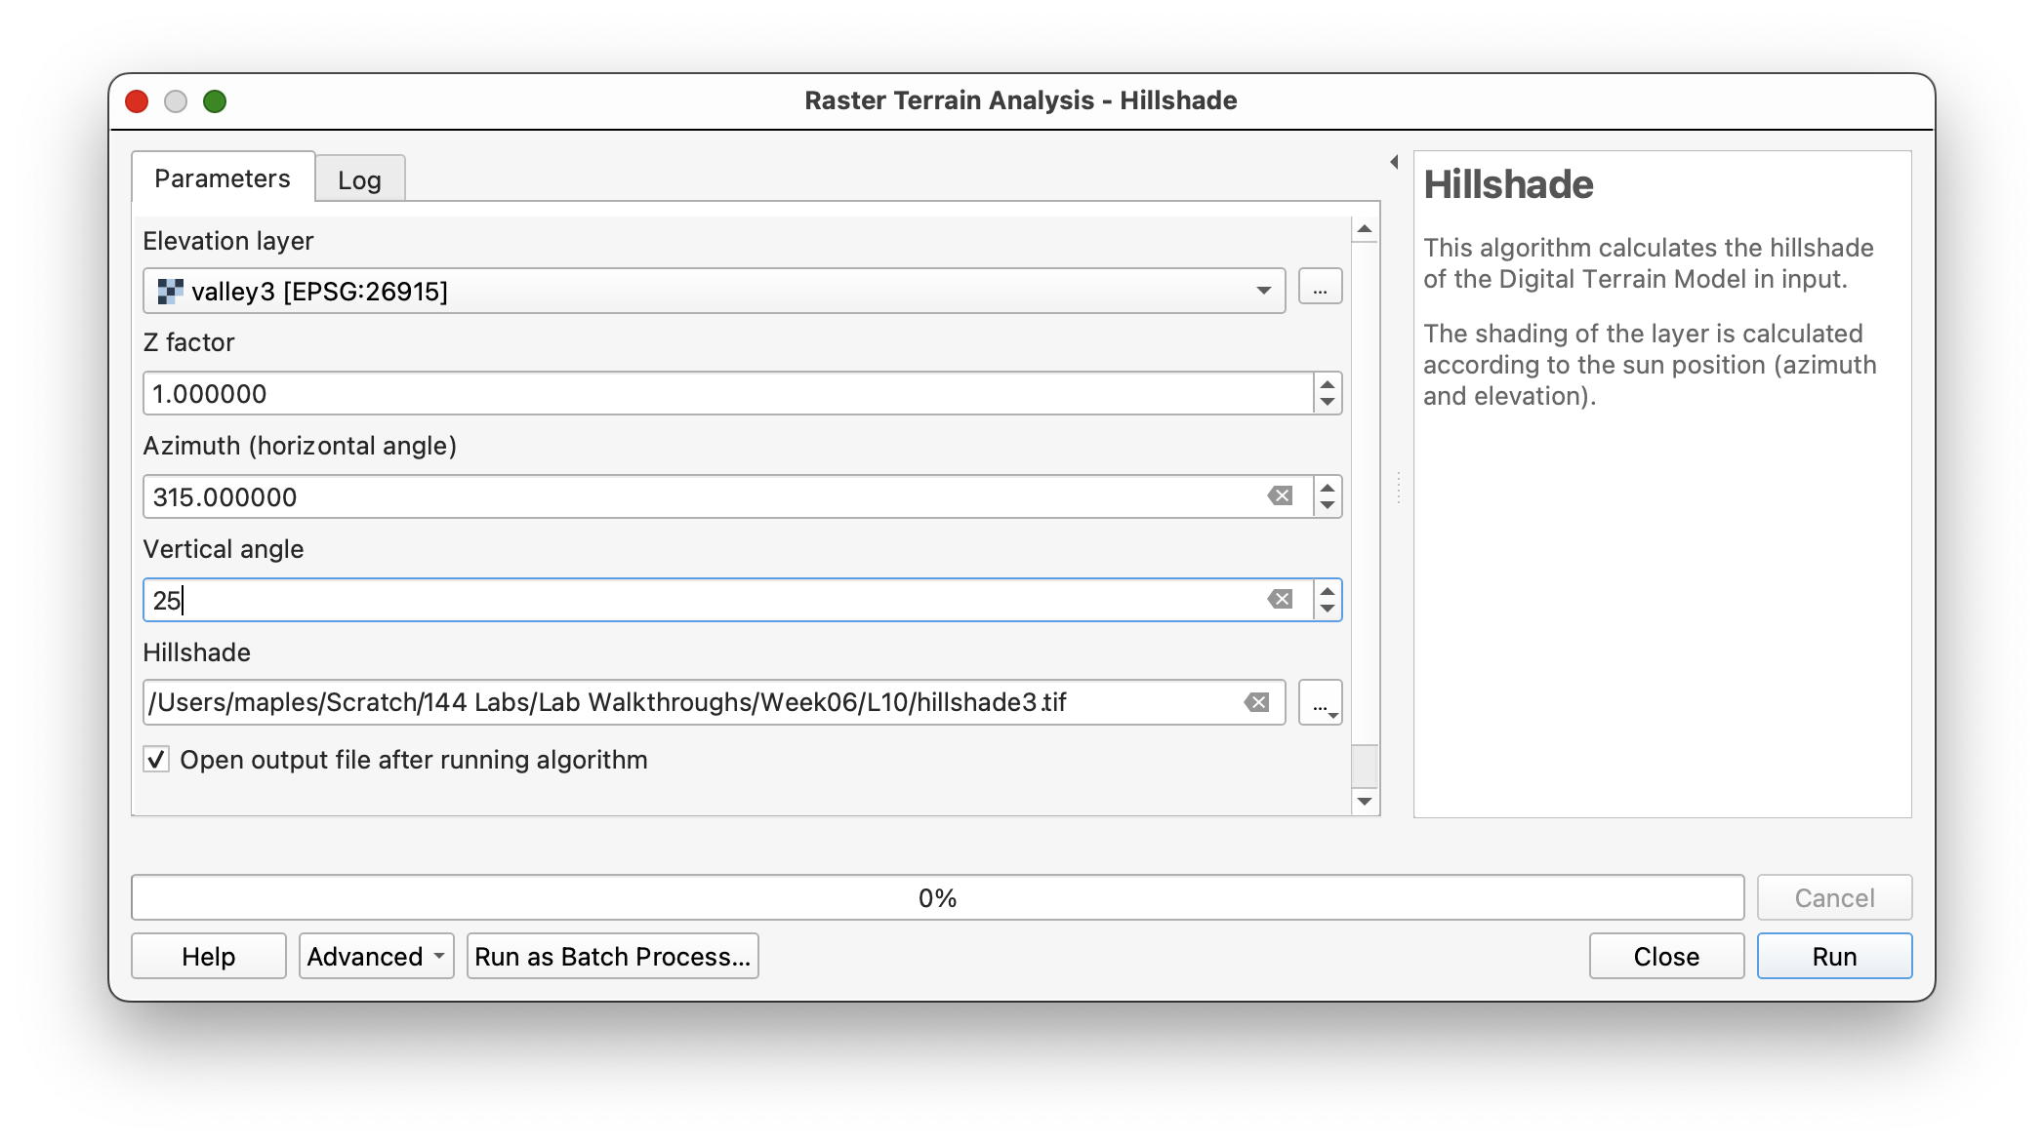The image size is (2044, 1145).
Task: Increase Vertical angle with up stepper arrow
Action: tap(1328, 590)
